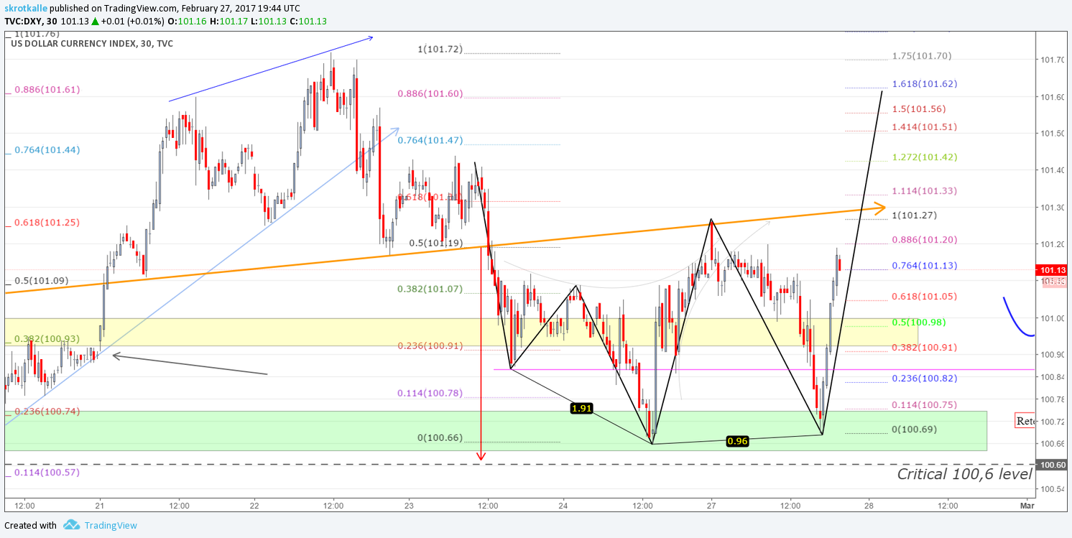Image resolution: width=1072 pixels, height=538 pixels.
Task: Click the 23 date on time axis
Action: point(409,505)
